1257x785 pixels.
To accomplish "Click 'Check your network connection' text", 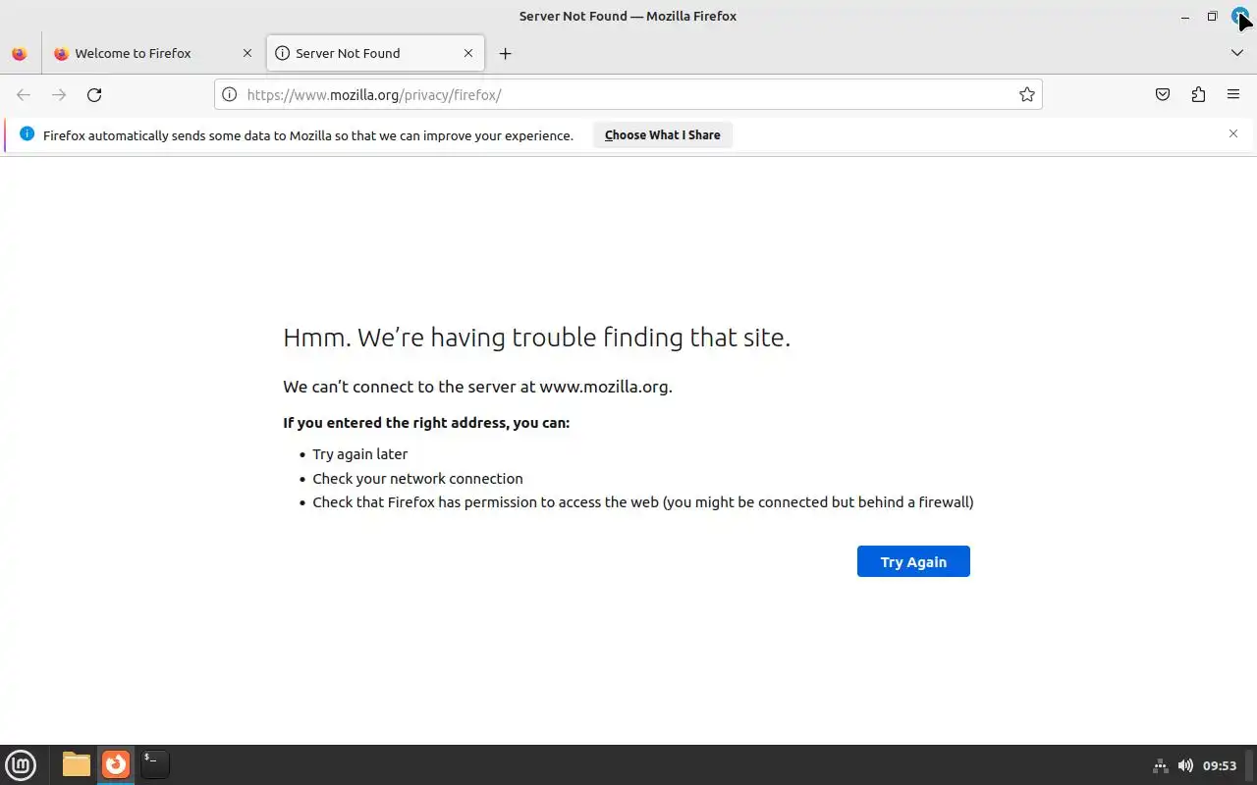I will (x=417, y=479).
